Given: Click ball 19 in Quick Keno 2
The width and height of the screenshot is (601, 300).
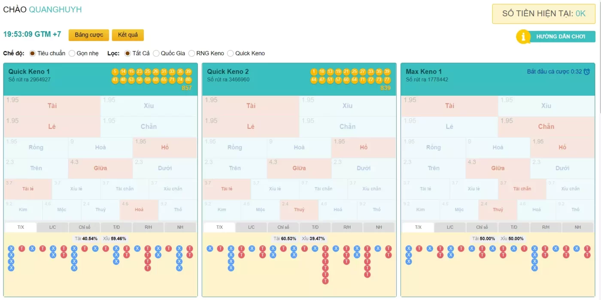Looking at the screenshot, I should (338, 72).
